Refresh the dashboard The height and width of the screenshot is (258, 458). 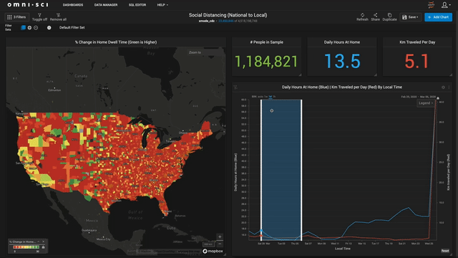362,17
